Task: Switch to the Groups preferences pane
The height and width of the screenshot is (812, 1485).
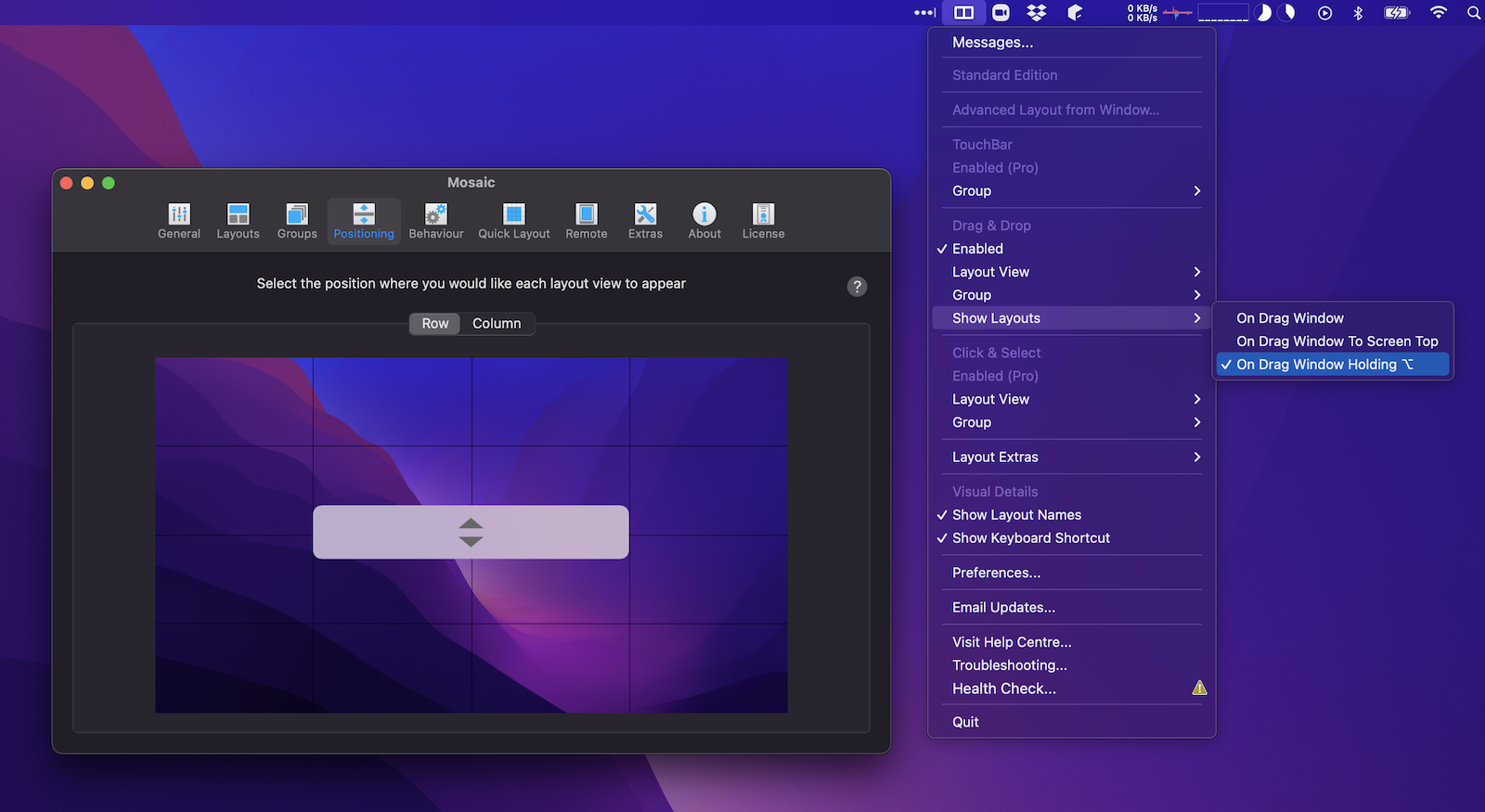Action: click(x=297, y=221)
